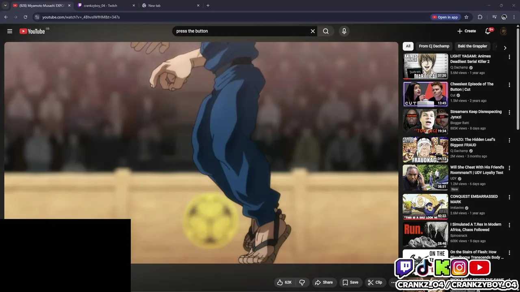
Task: Open Chrome profile icon
Action: click(504, 17)
